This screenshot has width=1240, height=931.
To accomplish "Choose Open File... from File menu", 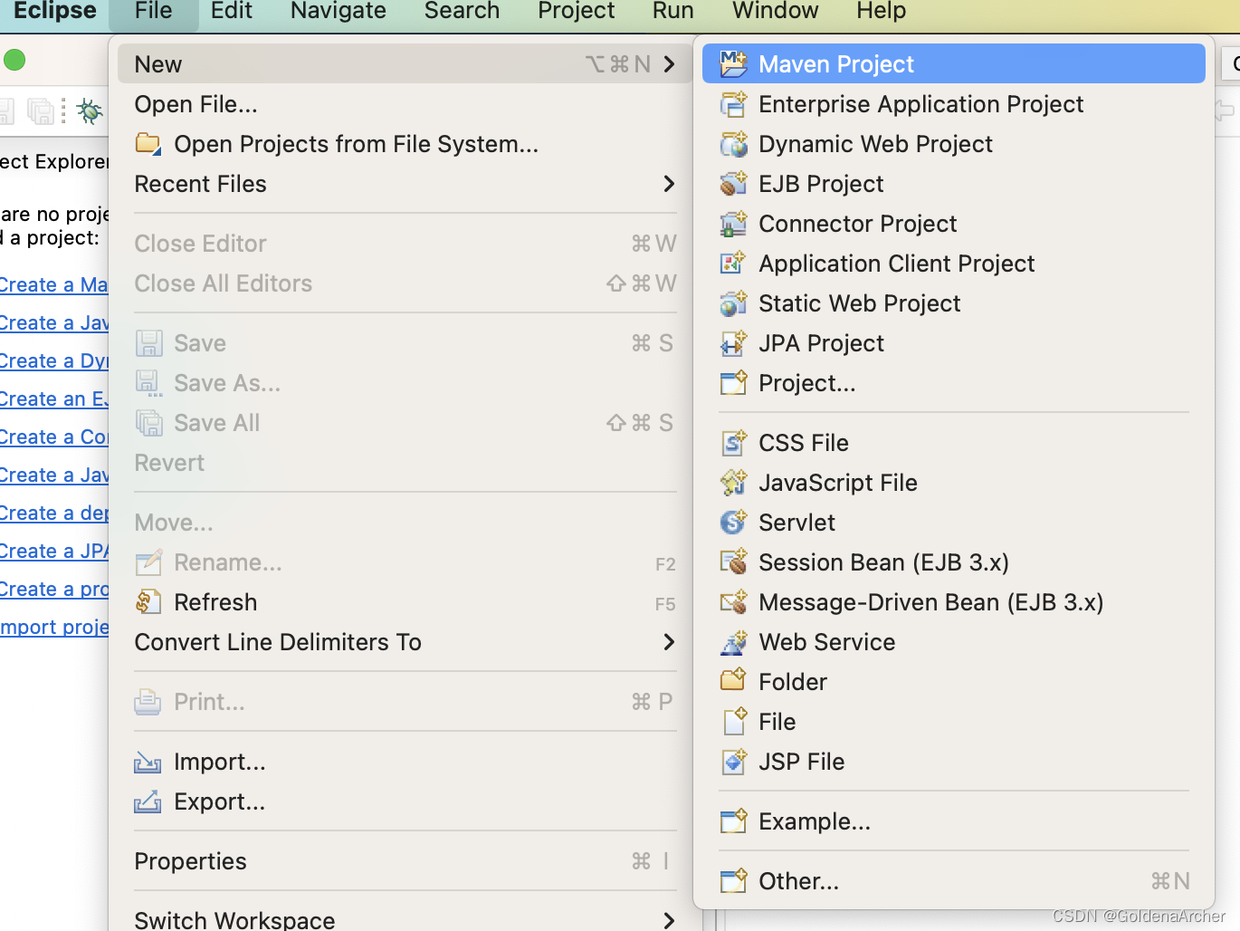I will pos(404,104).
